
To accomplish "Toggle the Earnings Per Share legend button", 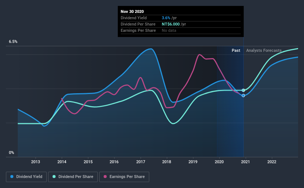I will coord(124,177).
